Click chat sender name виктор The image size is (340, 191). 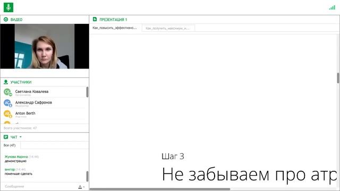pos(10,169)
